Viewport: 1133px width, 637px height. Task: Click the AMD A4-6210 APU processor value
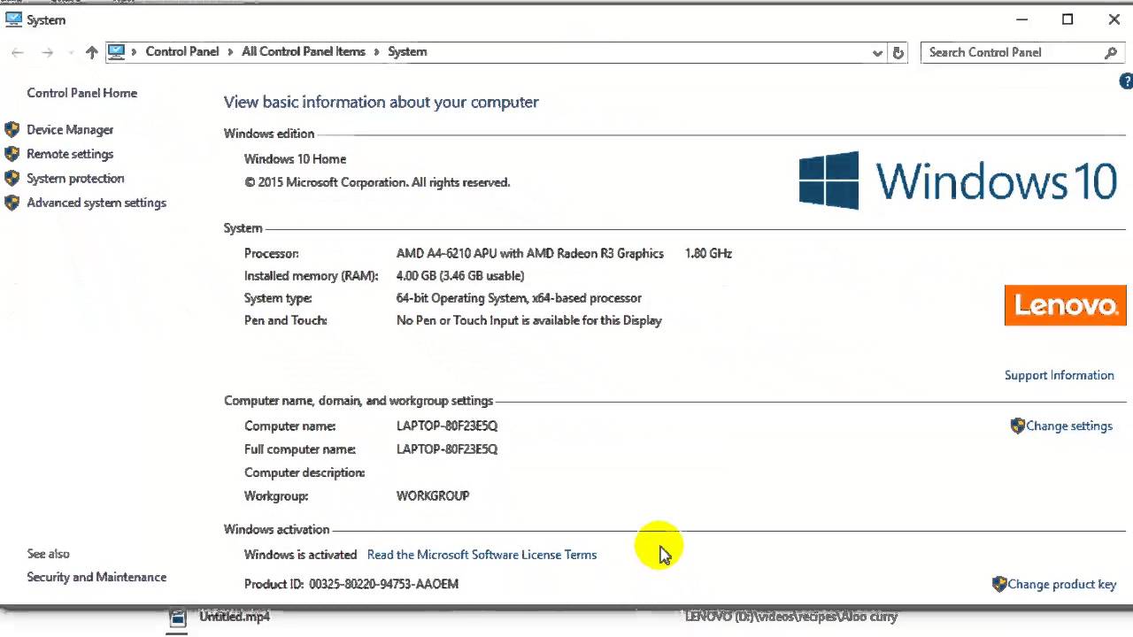click(x=530, y=253)
